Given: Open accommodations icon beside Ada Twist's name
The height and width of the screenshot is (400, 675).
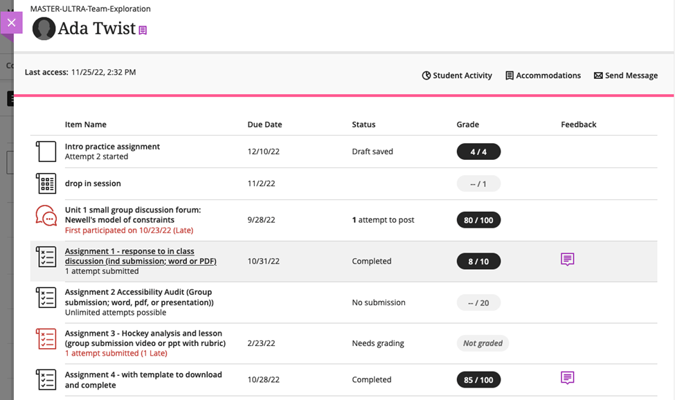Looking at the screenshot, I should pos(143,30).
